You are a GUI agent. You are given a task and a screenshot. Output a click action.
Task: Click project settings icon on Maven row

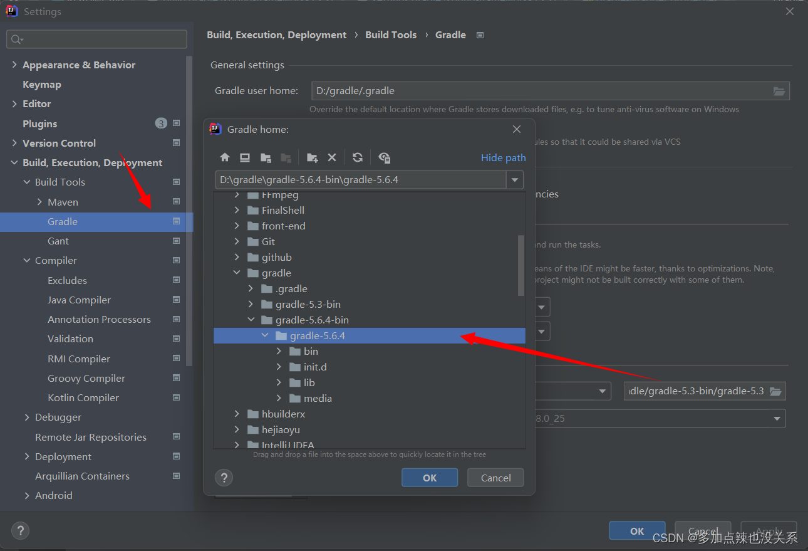point(176,202)
